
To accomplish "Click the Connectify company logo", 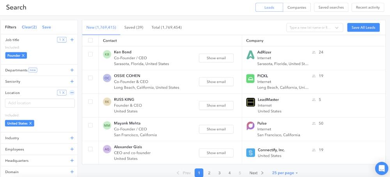I will coord(250,152).
